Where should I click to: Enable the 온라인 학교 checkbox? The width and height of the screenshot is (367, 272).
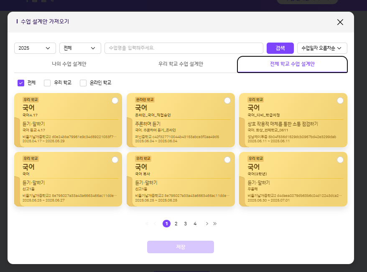tap(83, 83)
